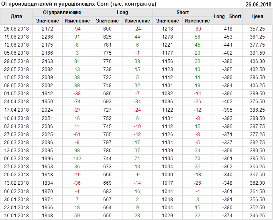Click the "Цена" column header
Image resolution: width=273 pixels, height=220 pixels.
click(257, 16)
